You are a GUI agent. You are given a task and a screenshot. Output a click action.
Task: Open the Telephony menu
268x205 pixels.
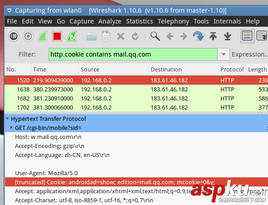click(x=173, y=21)
